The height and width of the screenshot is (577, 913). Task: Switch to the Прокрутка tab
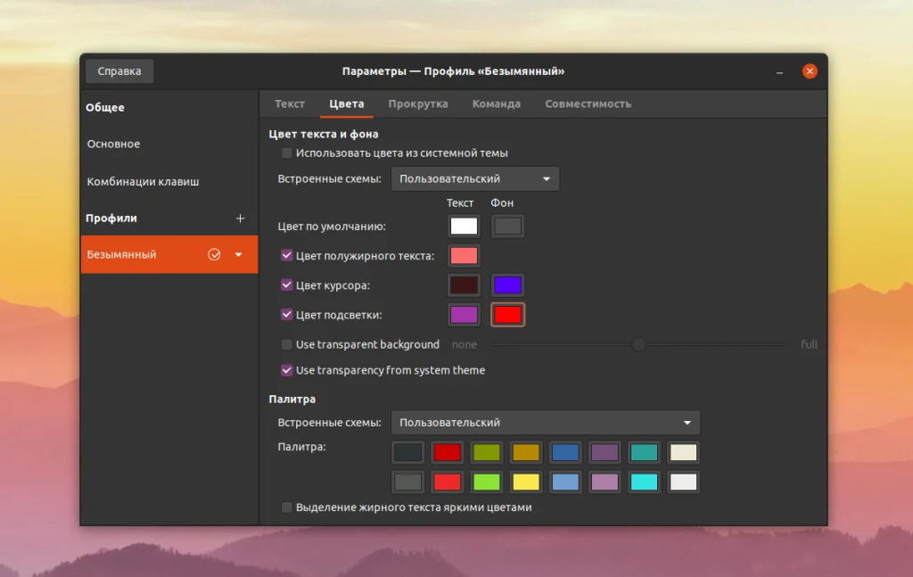tap(419, 103)
